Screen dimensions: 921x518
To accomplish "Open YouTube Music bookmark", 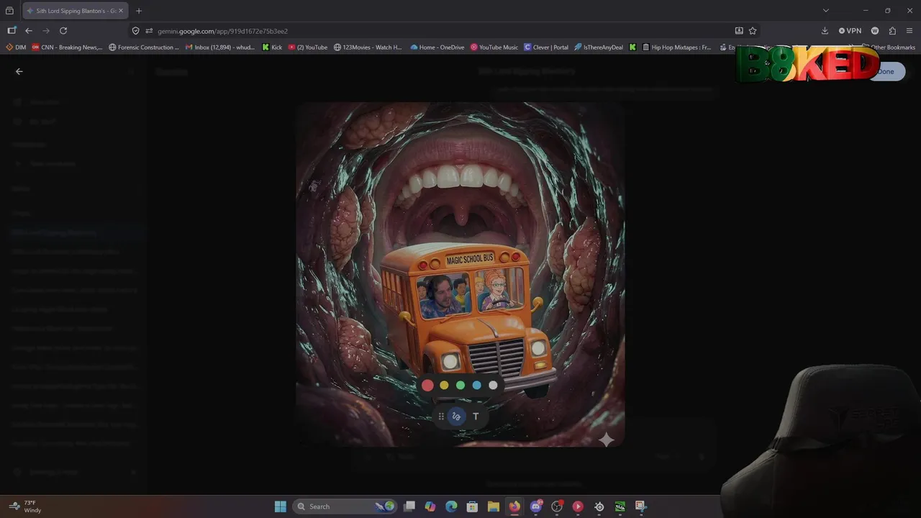I will pos(494,47).
